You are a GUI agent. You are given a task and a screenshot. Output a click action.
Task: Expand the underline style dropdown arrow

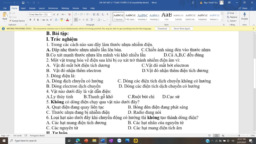(x=40, y=20)
